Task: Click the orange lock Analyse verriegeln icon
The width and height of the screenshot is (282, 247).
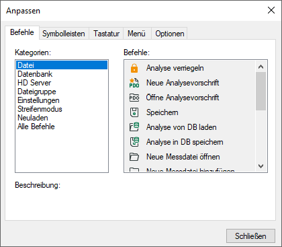Action: tap(134, 68)
